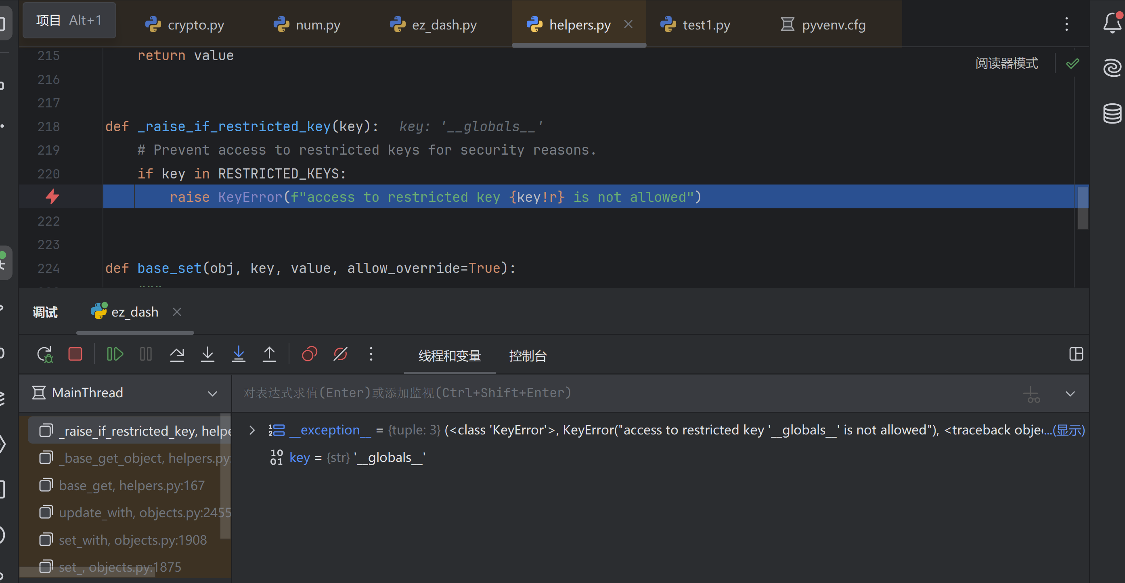Click RESTRICTED_KEYS in the if statement

279,174
